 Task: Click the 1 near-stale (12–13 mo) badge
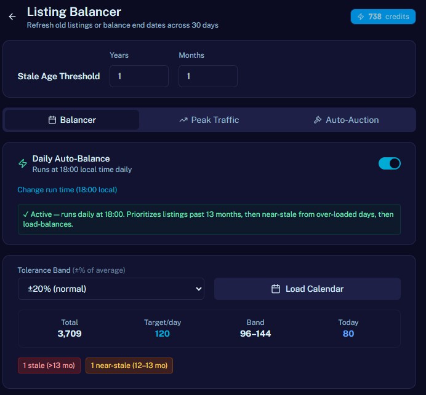[x=129, y=366]
